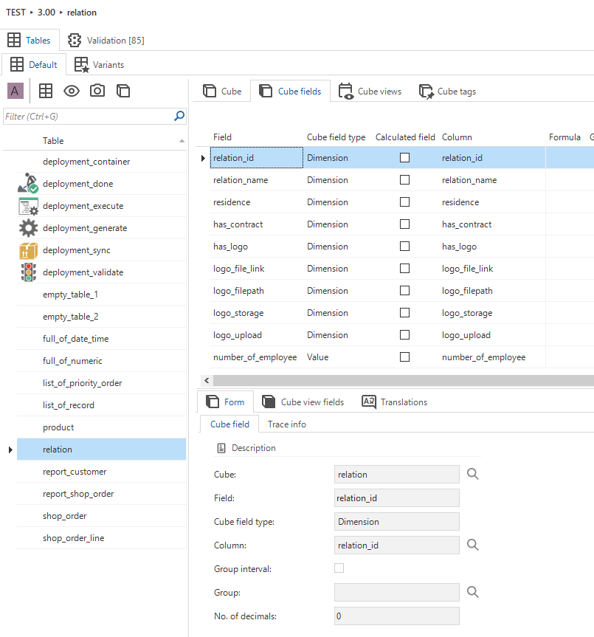Select the product table
Screen dimensions: 594x637
point(102,427)
